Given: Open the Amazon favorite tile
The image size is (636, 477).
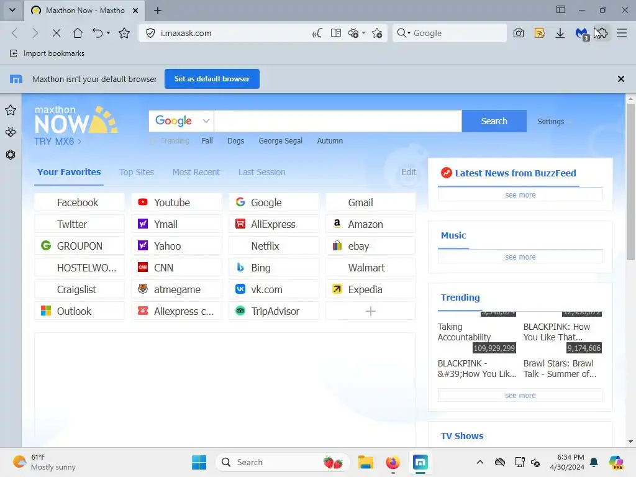Looking at the screenshot, I should click(371, 224).
